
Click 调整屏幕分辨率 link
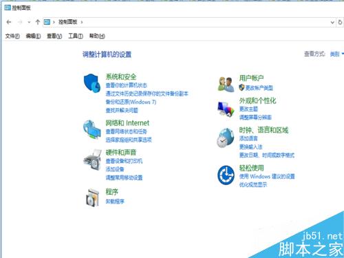click(x=255, y=117)
